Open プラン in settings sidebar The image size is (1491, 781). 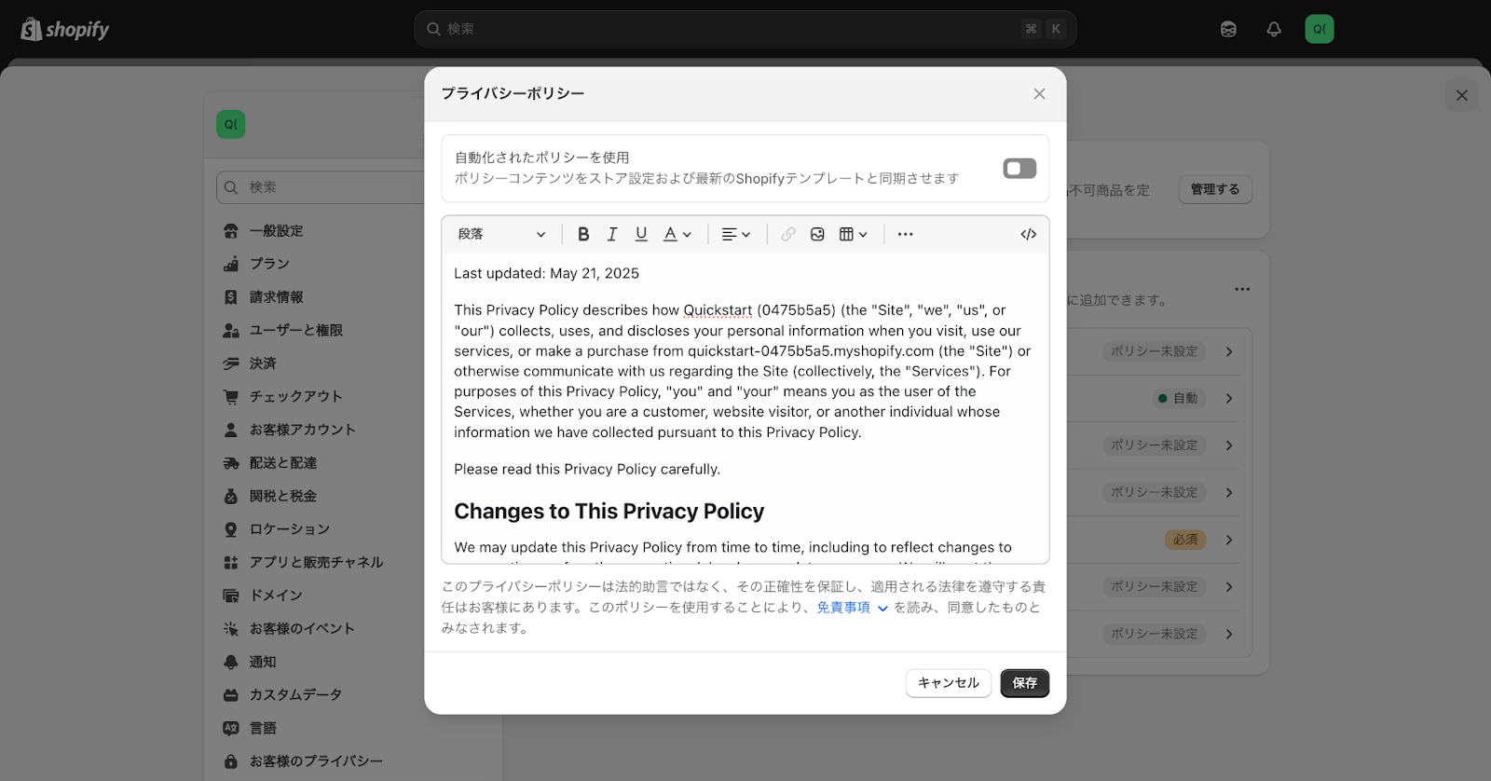coord(269,264)
